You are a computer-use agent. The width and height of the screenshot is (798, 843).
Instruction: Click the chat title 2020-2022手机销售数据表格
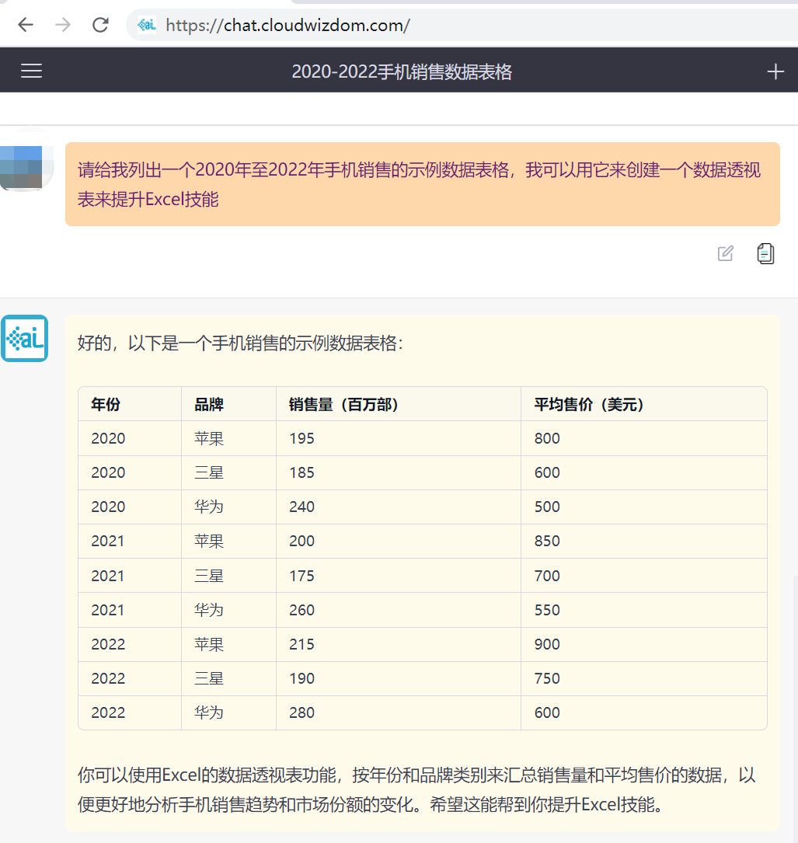point(402,71)
